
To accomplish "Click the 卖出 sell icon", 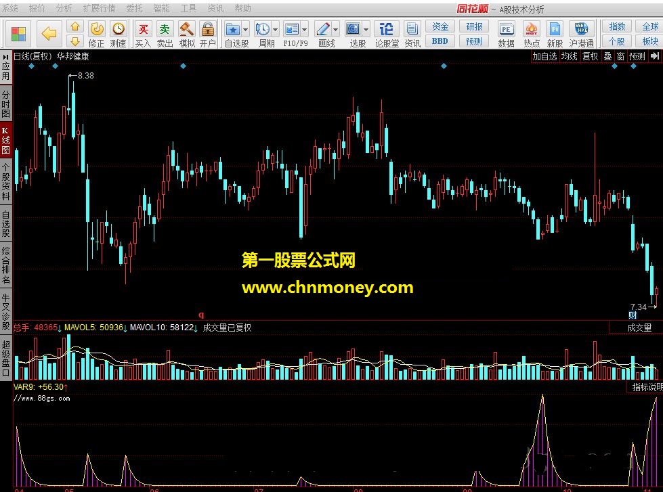I will pyautogui.click(x=165, y=35).
